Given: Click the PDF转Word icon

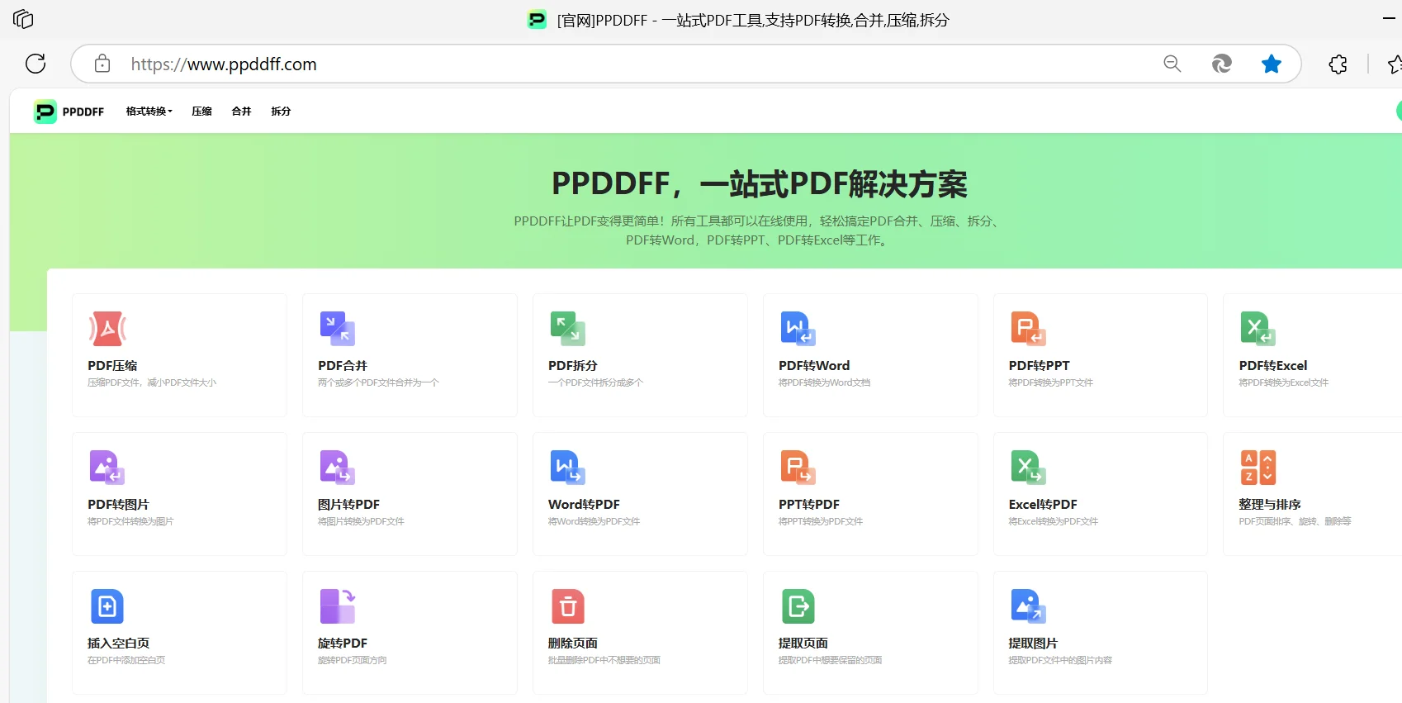Looking at the screenshot, I should click(x=798, y=329).
